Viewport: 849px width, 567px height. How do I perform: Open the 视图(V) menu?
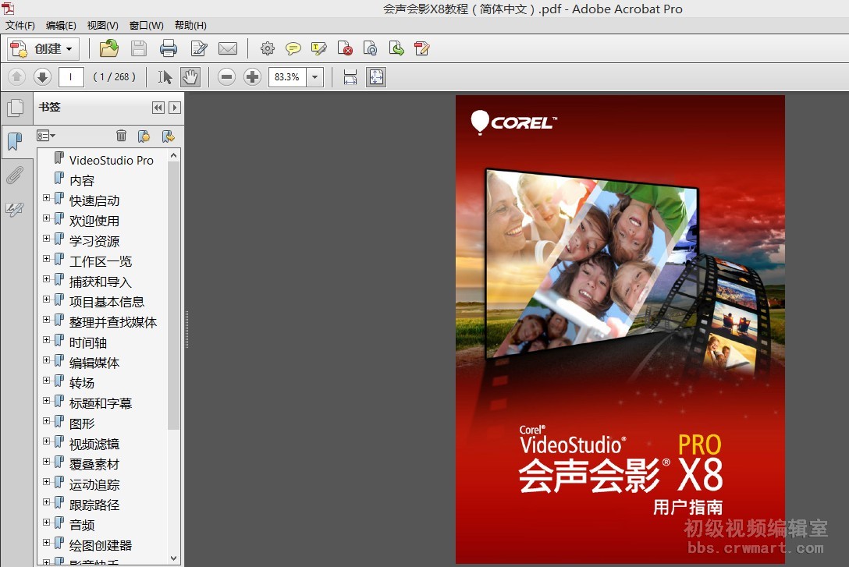click(x=102, y=26)
